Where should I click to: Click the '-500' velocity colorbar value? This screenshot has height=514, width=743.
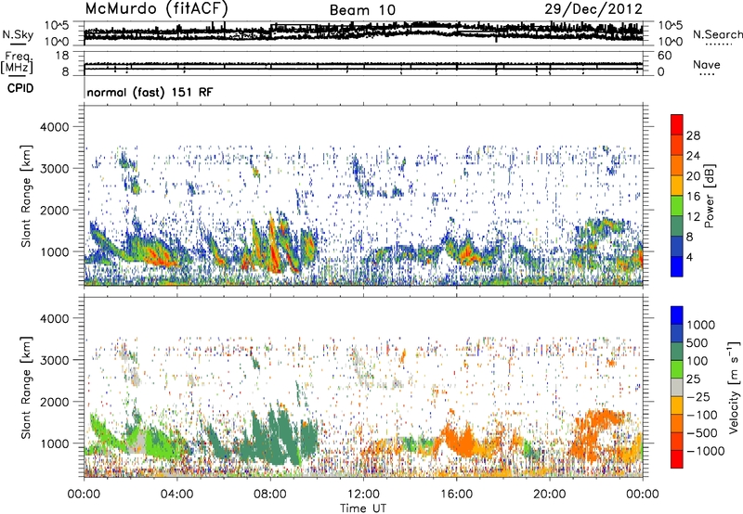point(703,433)
